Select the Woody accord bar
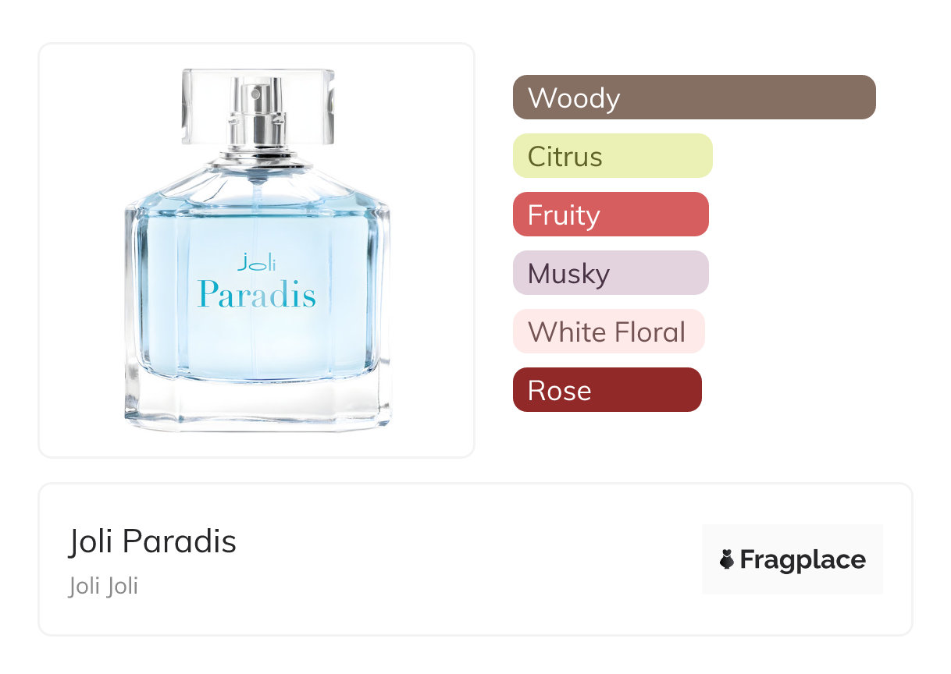951x674 pixels. point(694,98)
